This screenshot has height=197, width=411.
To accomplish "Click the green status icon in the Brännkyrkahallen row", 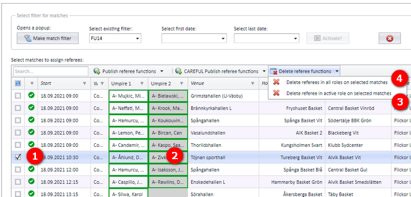I will pyautogui.click(x=31, y=107).
